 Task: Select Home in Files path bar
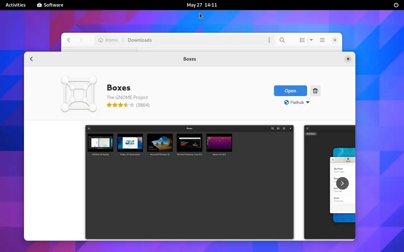(x=108, y=40)
